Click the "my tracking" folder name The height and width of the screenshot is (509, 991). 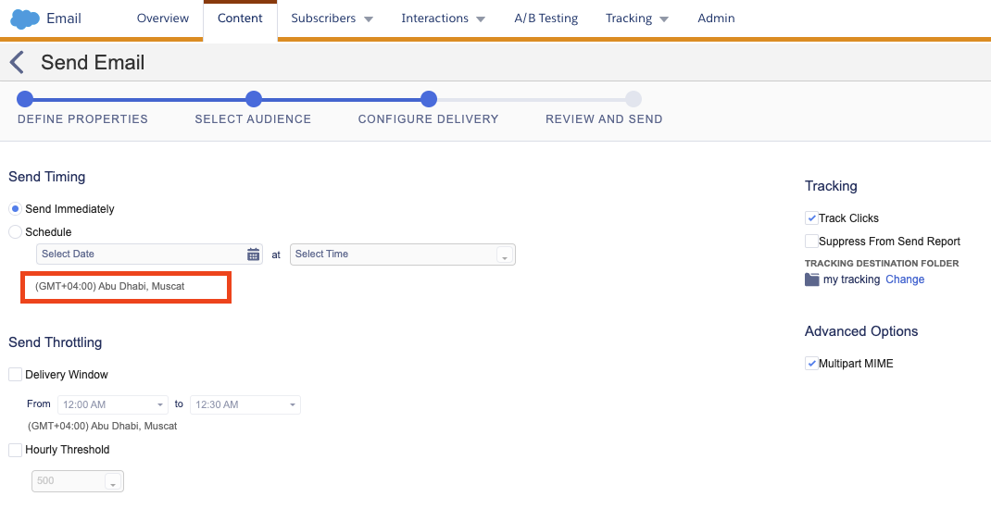click(851, 279)
